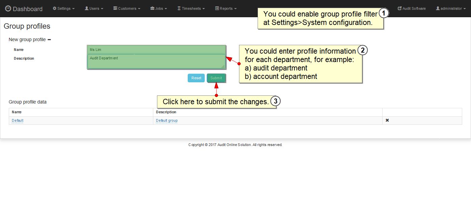Click the Jobs briefcase icon
The image size is (471, 203).
pyautogui.click(x=152, y=8)
